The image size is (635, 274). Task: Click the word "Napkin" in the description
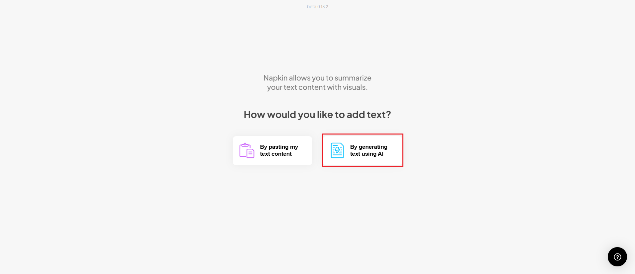[x=275, y=78]
